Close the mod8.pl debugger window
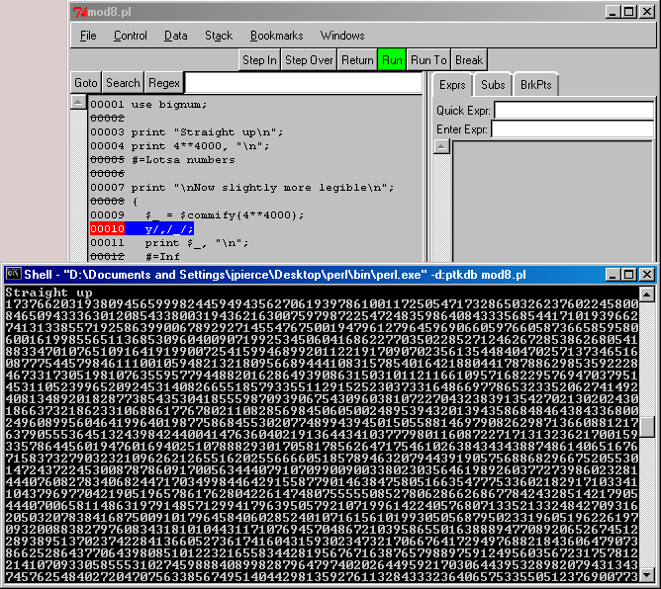Viewport: 661px width, 589px height. point(647,12)
